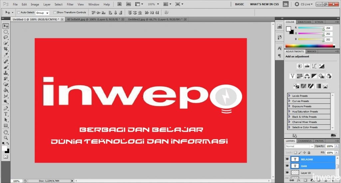
Task: Select the Rectangle shape tool
Action: [x=6, y=125]
